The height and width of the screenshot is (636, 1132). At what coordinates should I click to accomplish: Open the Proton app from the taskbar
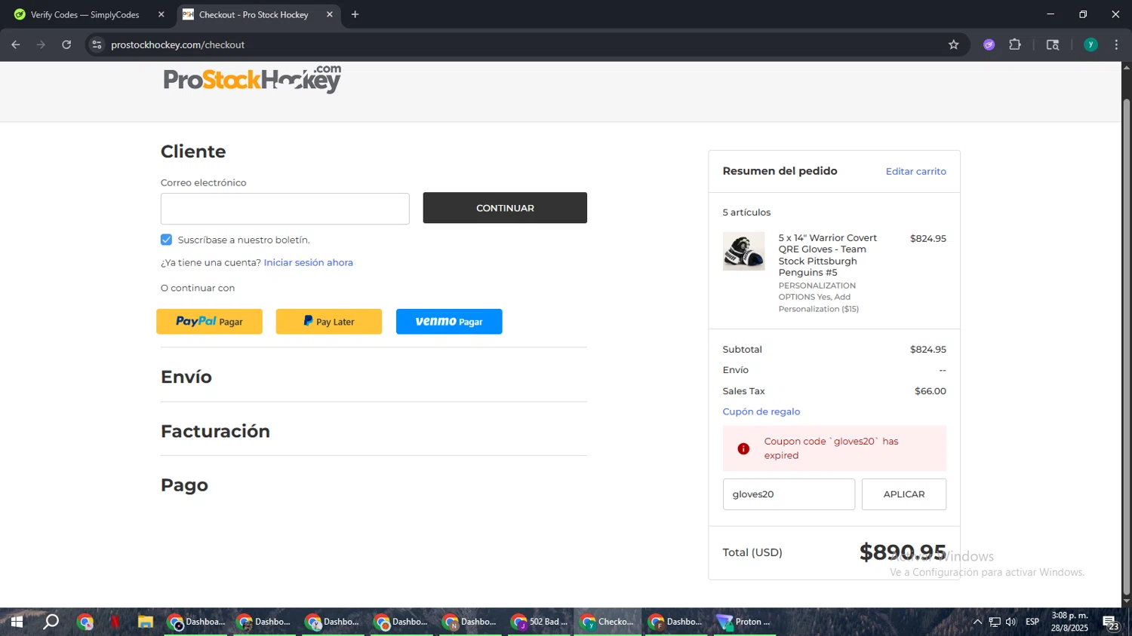745,622
